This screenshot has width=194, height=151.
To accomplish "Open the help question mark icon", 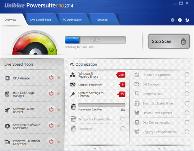I will tap(173, 20).
